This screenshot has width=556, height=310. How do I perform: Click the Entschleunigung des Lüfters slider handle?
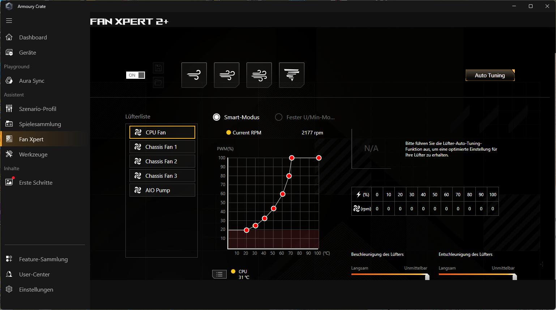(514, 277)
